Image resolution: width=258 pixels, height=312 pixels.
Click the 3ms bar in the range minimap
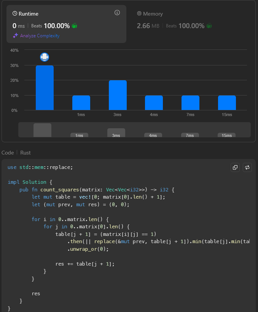116,133
